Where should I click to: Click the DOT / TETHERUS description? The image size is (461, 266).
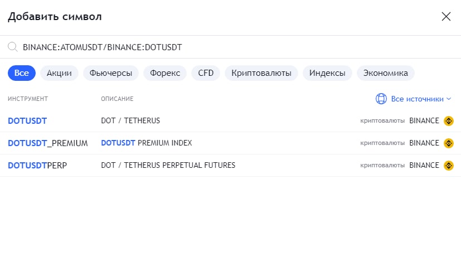coord(130,120)
